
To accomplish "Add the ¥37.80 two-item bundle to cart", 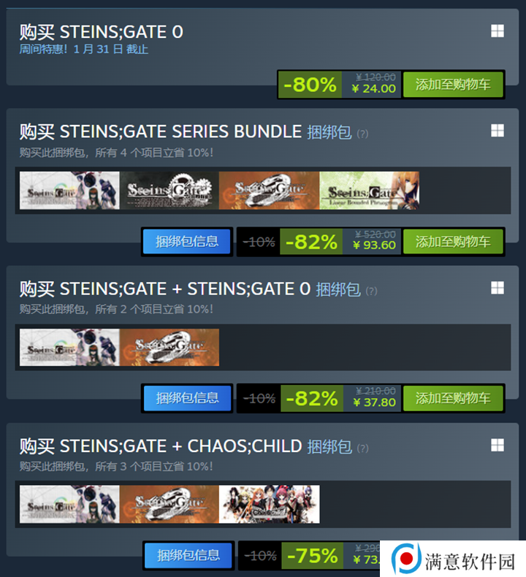I will pyautogui.click(x=453, y=398).
